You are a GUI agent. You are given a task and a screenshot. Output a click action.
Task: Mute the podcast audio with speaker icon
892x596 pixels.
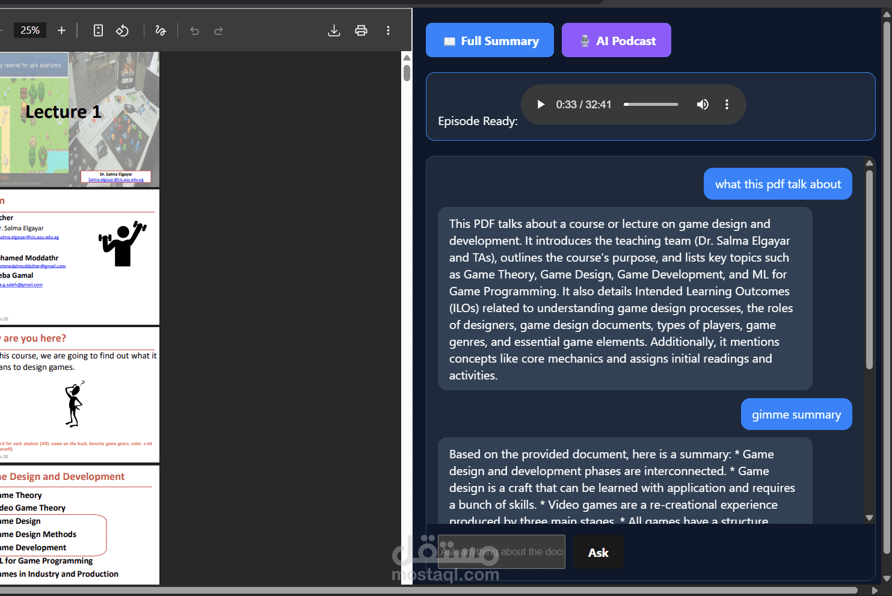(703, 104)
